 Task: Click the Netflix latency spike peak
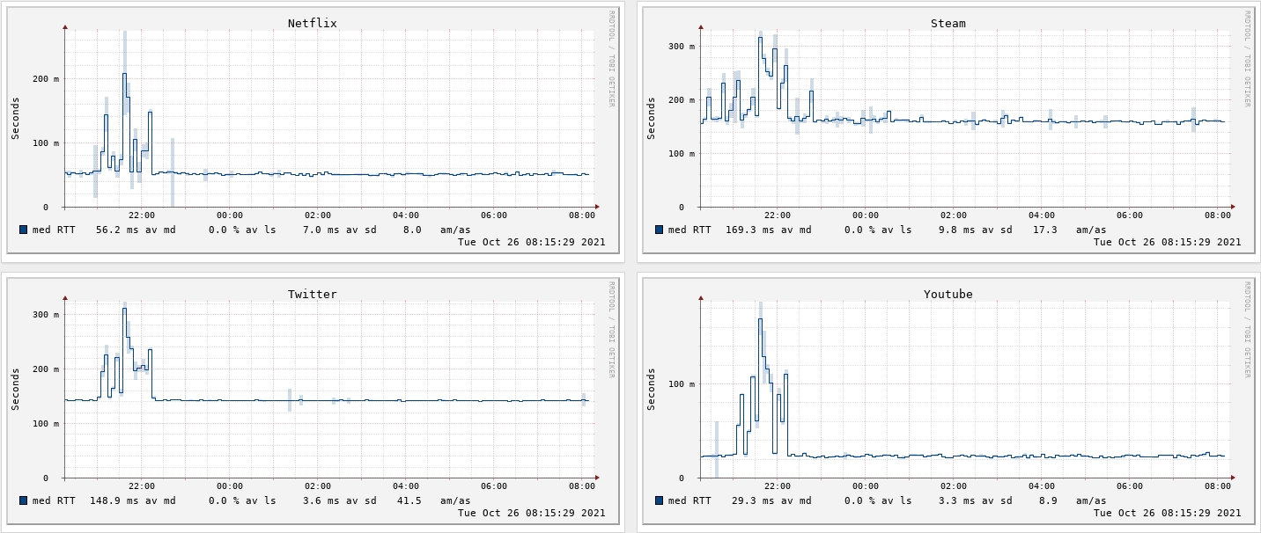click(125, 74)
